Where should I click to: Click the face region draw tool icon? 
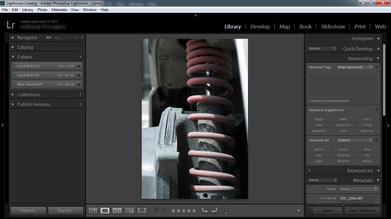[x=226, y=210]
